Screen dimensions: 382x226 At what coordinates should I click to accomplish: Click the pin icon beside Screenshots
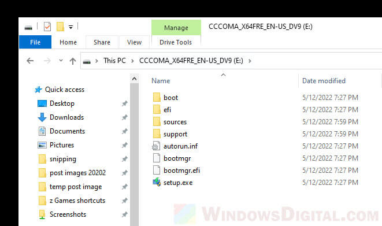tap(124, 214)
